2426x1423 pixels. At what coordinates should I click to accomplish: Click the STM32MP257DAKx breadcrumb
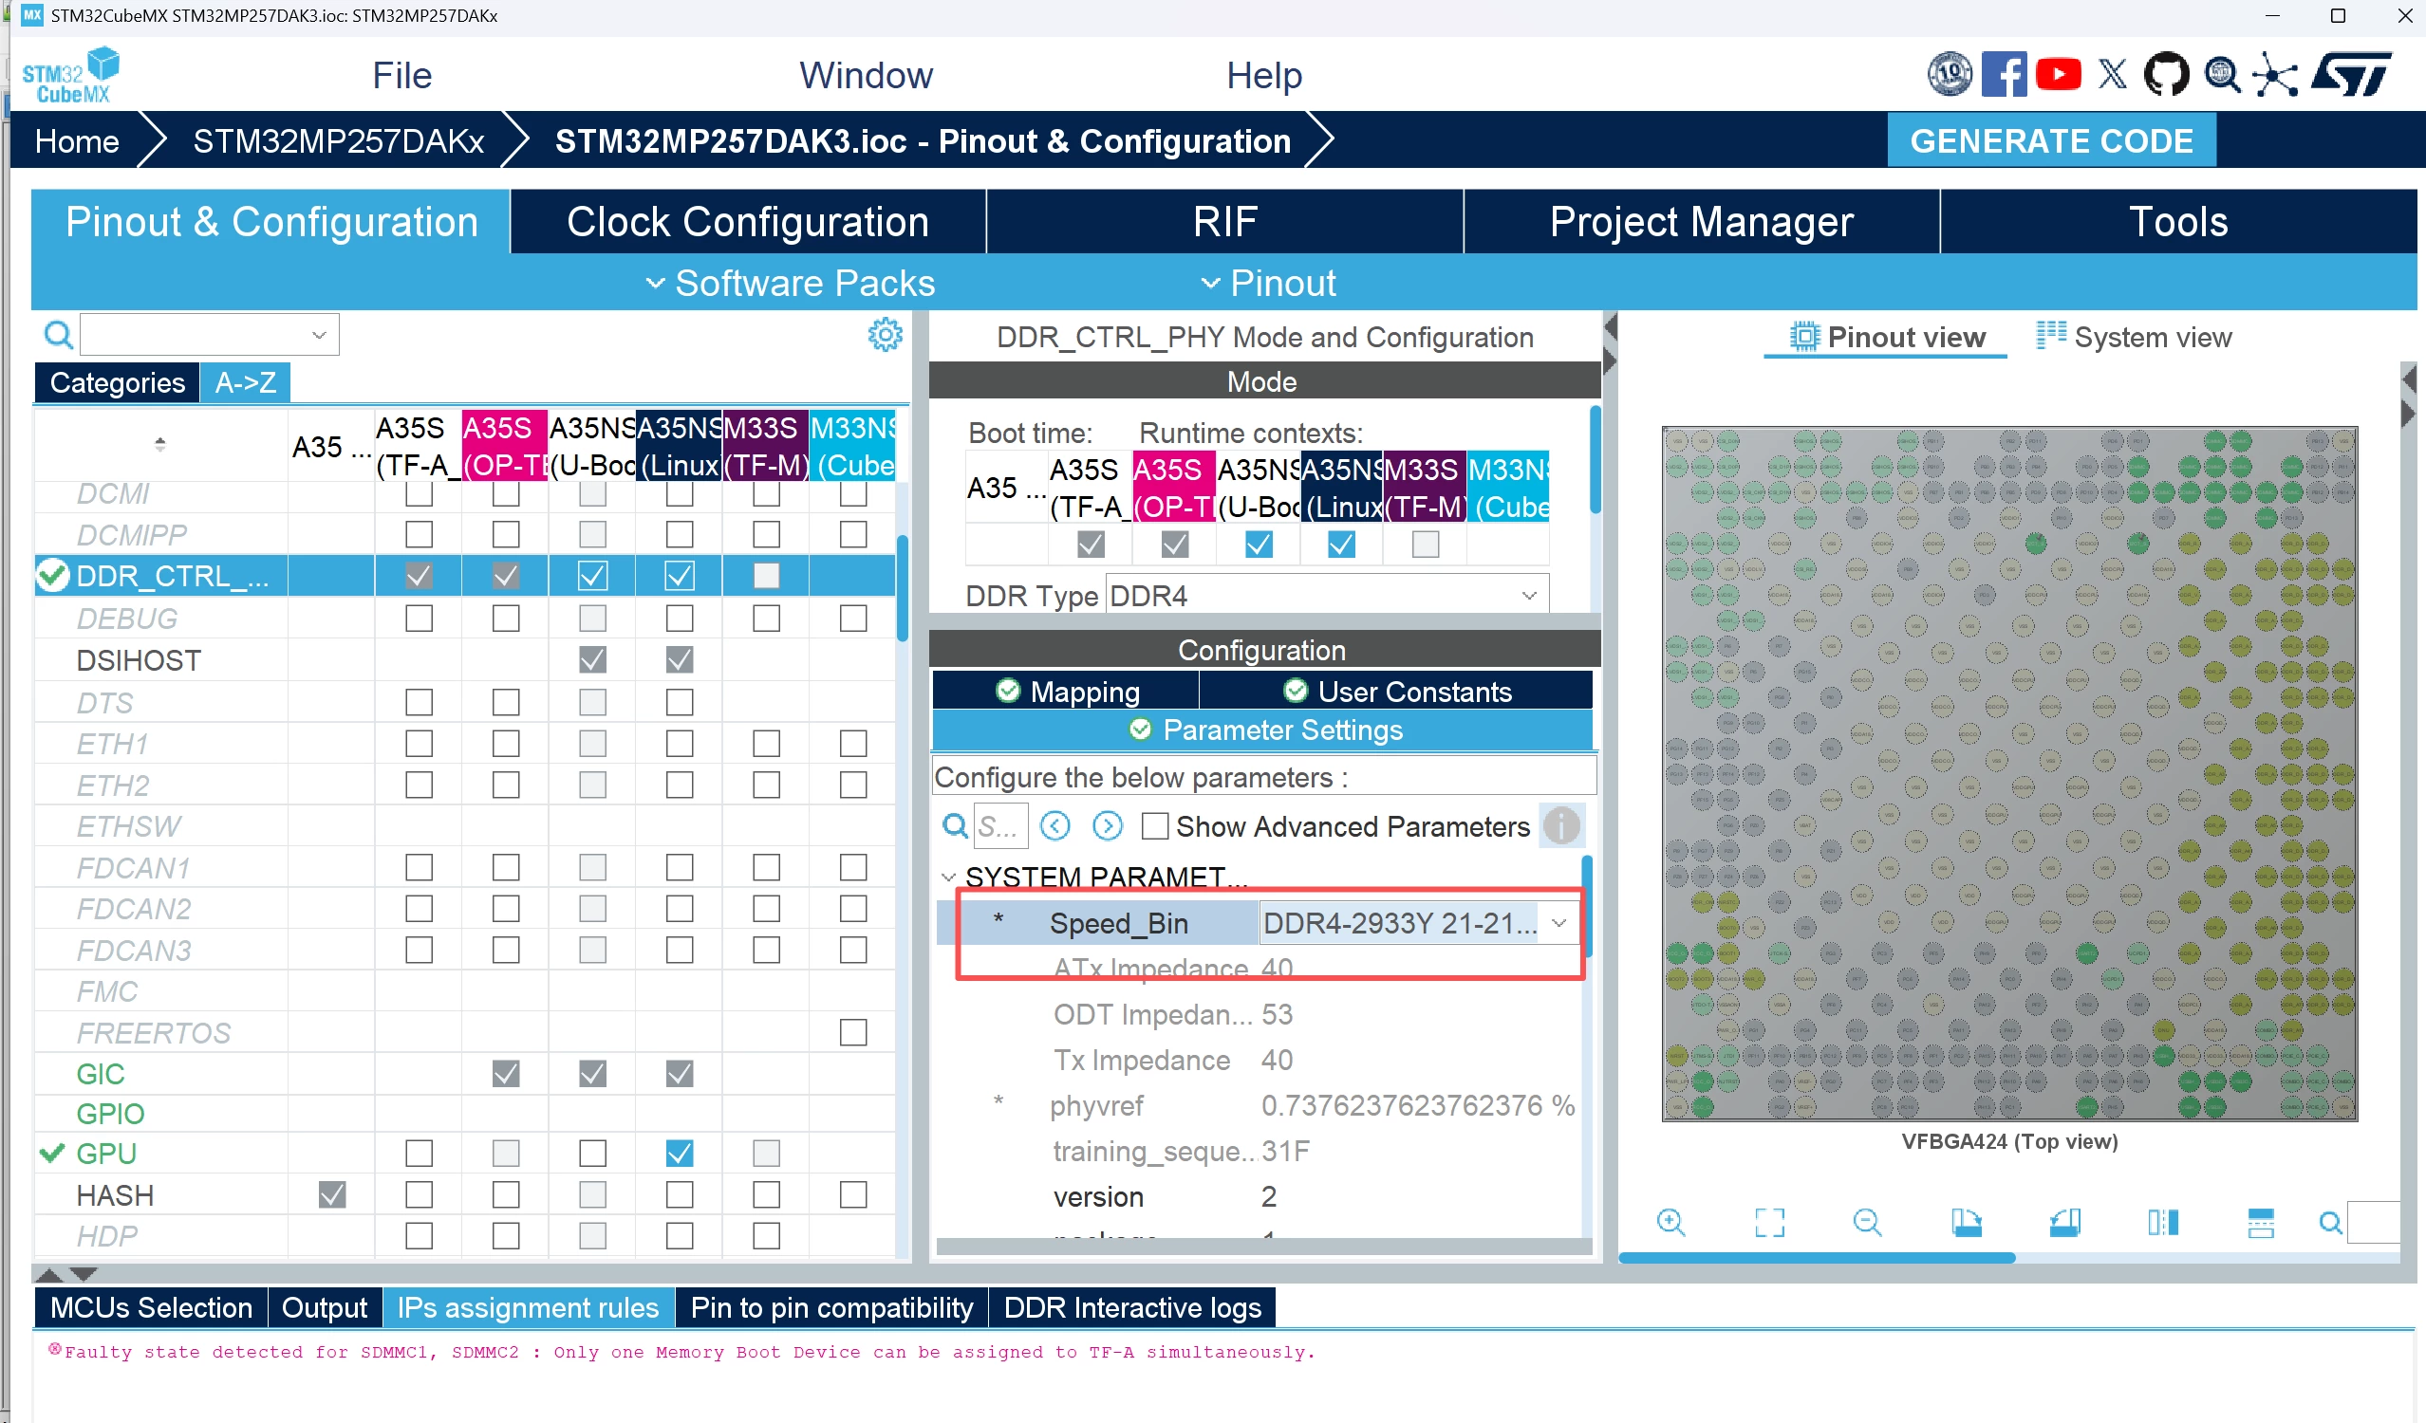pyautogui.click(x=339, y=141)
